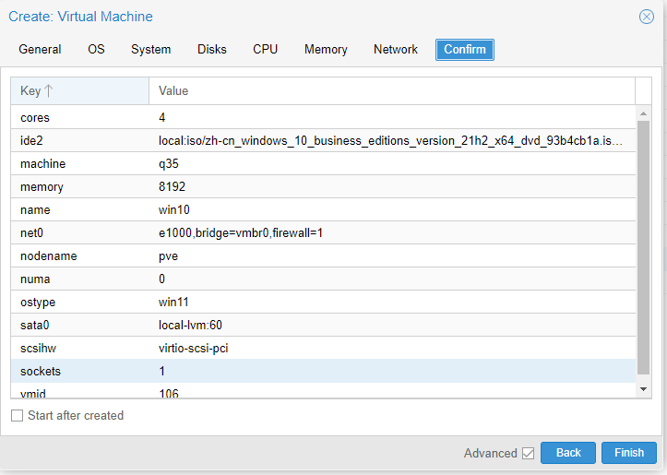
Task: Click the scrollbar up arrow
Action: point(644,113)
